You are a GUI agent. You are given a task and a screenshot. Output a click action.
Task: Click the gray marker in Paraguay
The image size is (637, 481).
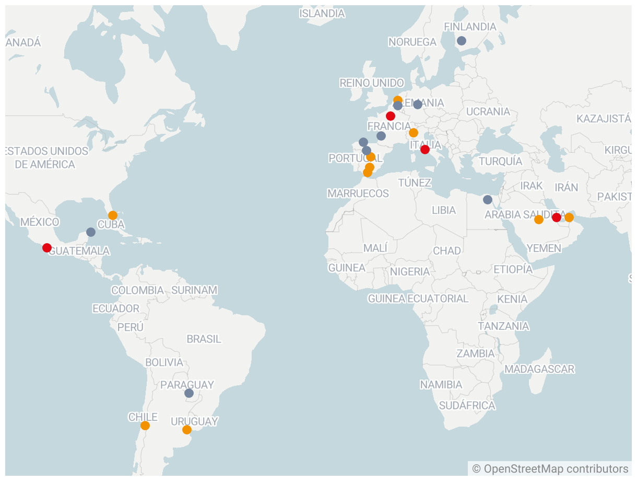pos(189,393)
